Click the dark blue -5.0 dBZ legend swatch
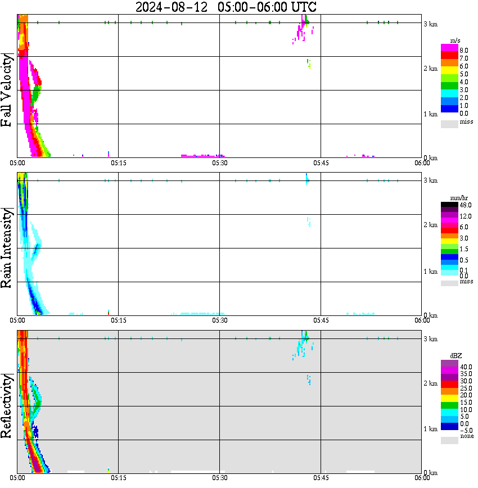 [x=449, y=427]
